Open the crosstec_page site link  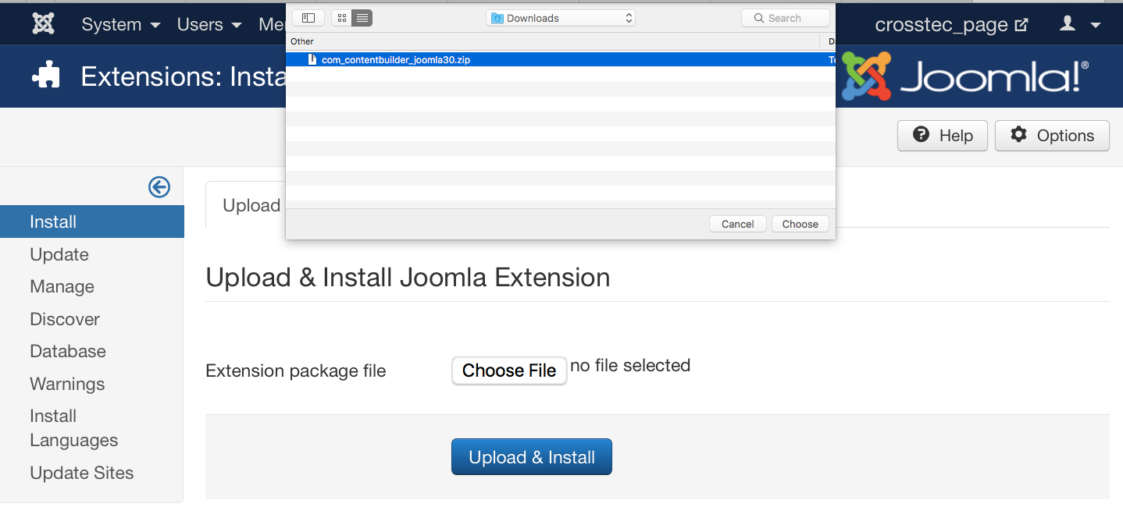point(951,25)
